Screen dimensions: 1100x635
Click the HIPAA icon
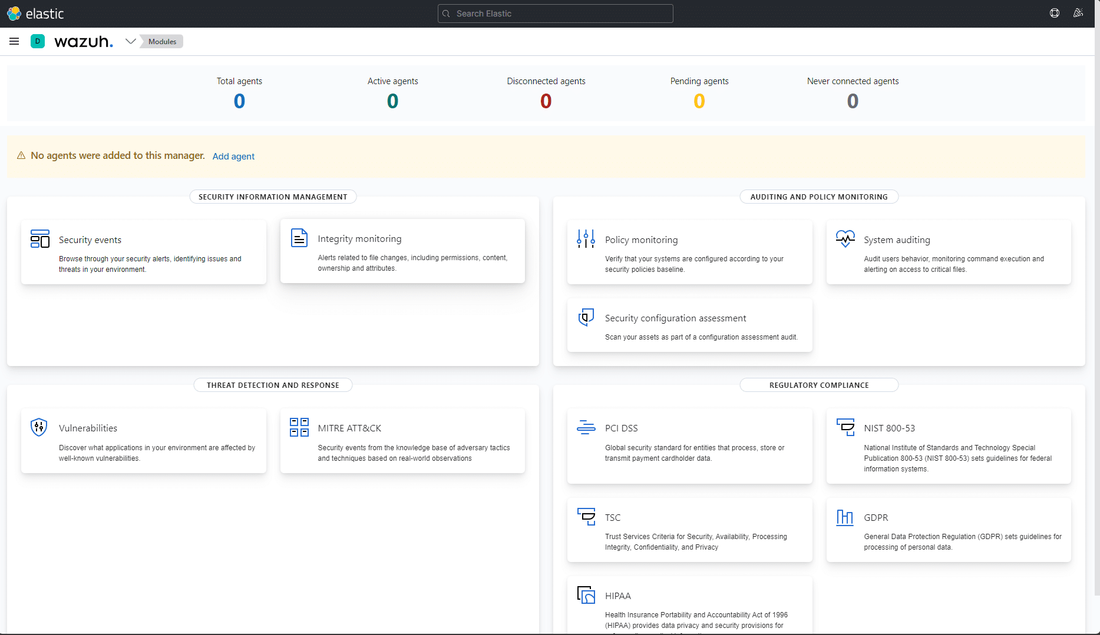coord(586,595)
